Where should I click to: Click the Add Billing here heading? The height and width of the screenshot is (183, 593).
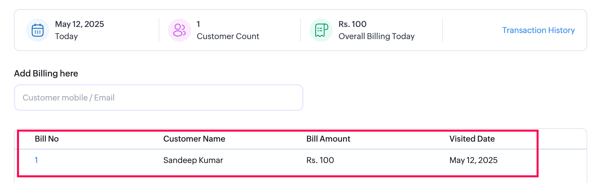(x=46, y=73)
